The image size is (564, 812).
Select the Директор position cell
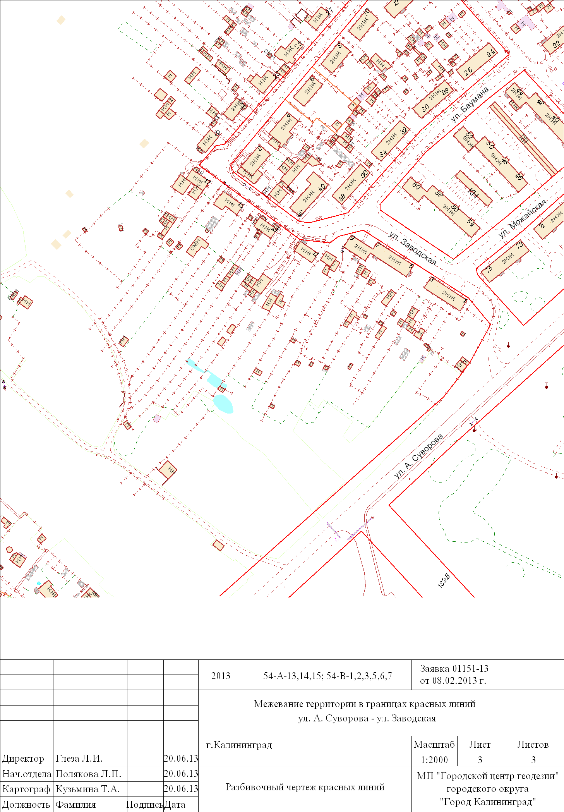23,758
